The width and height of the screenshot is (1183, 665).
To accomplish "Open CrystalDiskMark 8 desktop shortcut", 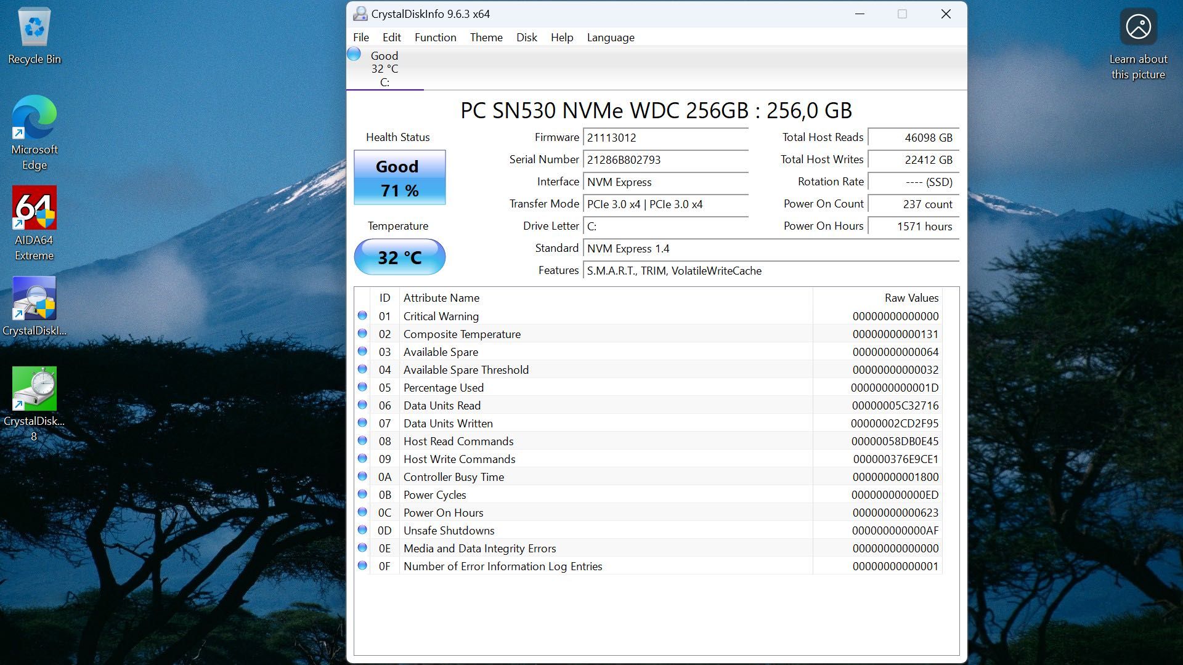I will 35,404.
